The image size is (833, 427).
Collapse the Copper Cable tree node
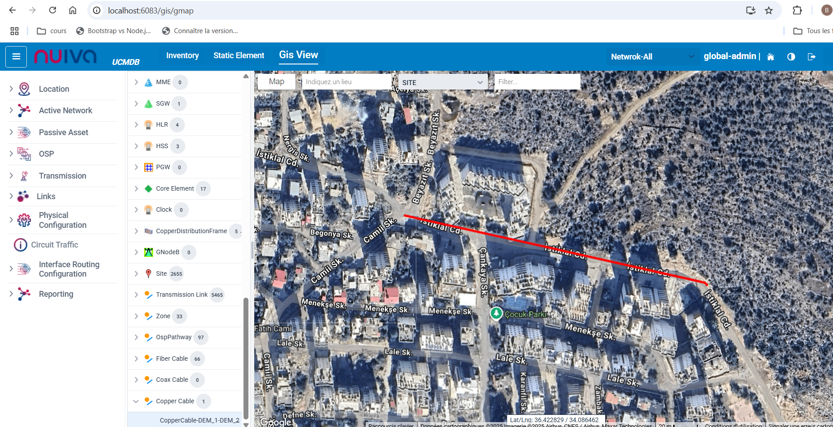pos(136,401)
